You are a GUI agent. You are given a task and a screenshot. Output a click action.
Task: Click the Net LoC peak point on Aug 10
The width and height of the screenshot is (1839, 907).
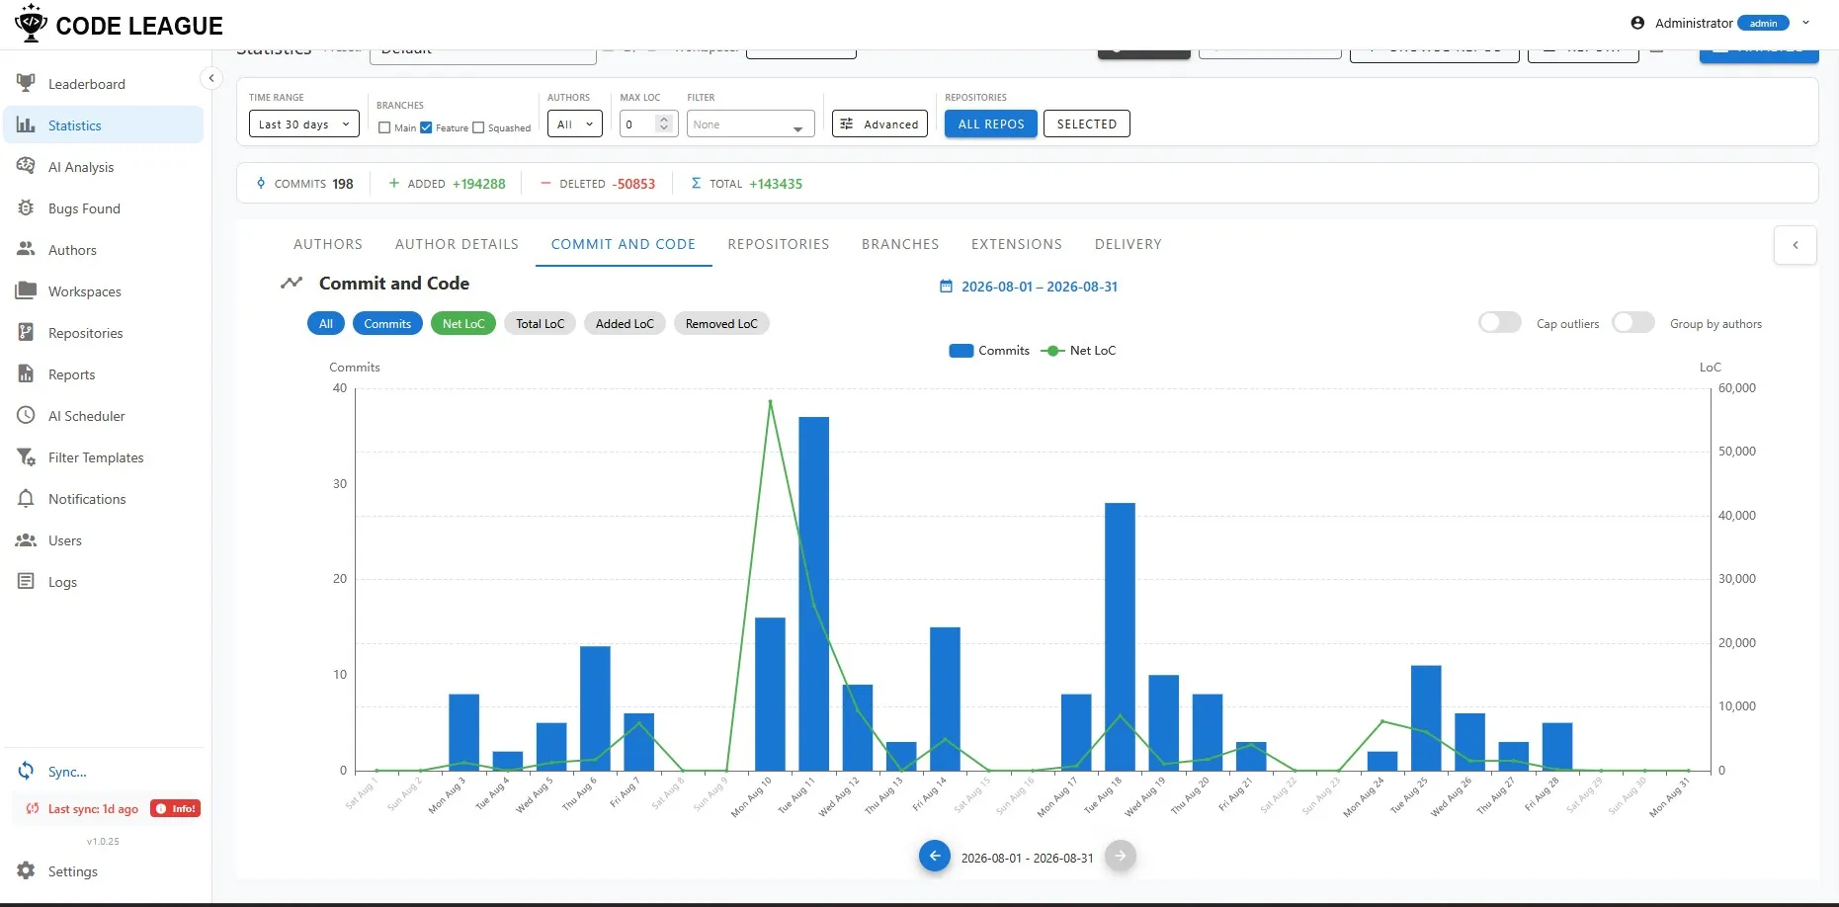pyautogui.click(x=770, y=400)
